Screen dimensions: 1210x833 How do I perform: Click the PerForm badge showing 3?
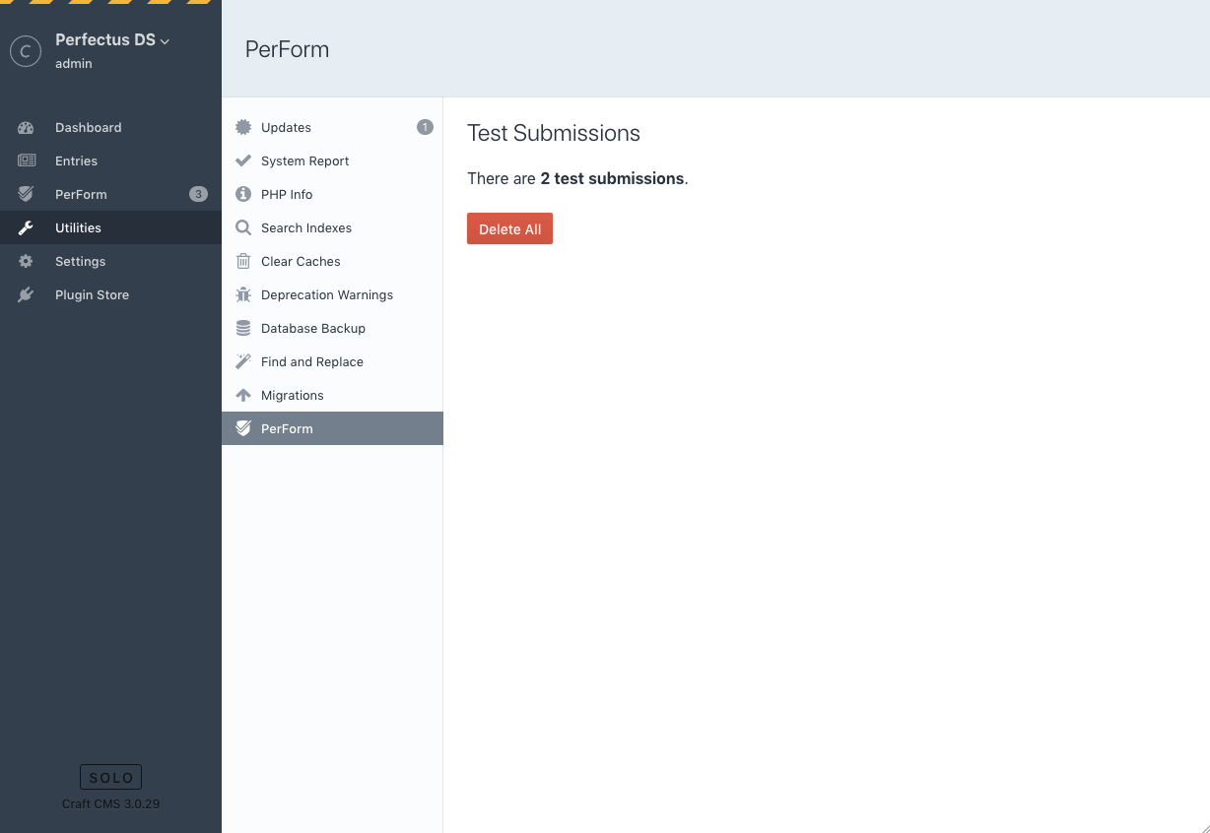(x=198, y=195)
